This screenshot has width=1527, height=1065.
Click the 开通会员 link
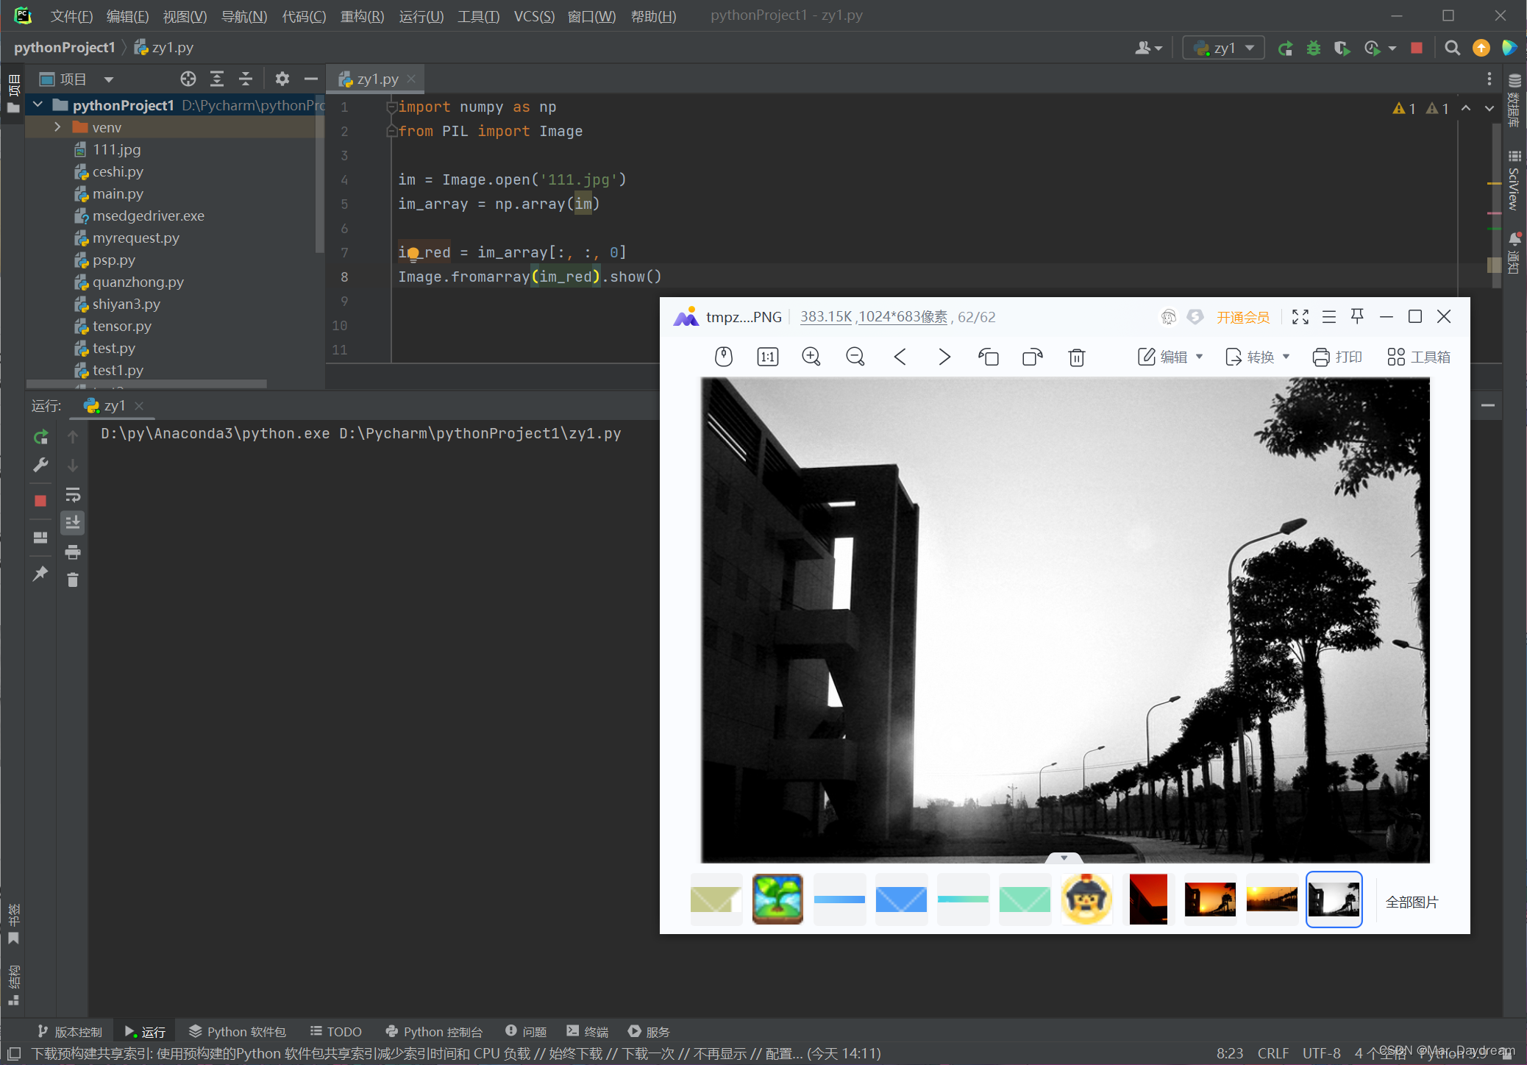[1242, 317]
